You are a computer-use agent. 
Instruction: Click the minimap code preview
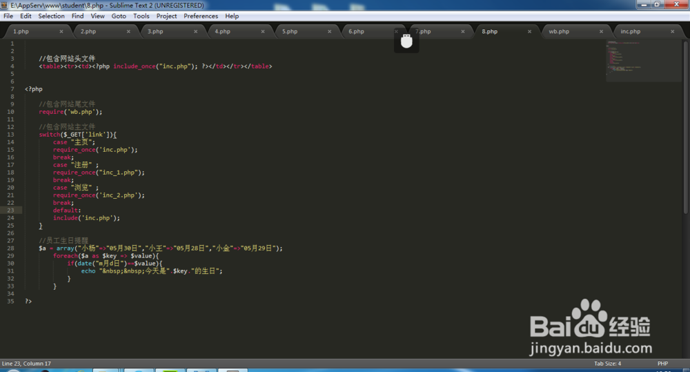click(643, 61)
